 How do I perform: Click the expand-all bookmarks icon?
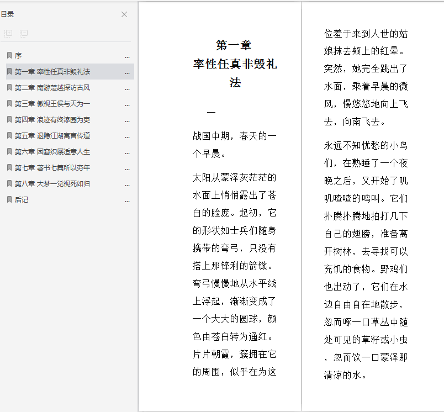coord(8,34)
